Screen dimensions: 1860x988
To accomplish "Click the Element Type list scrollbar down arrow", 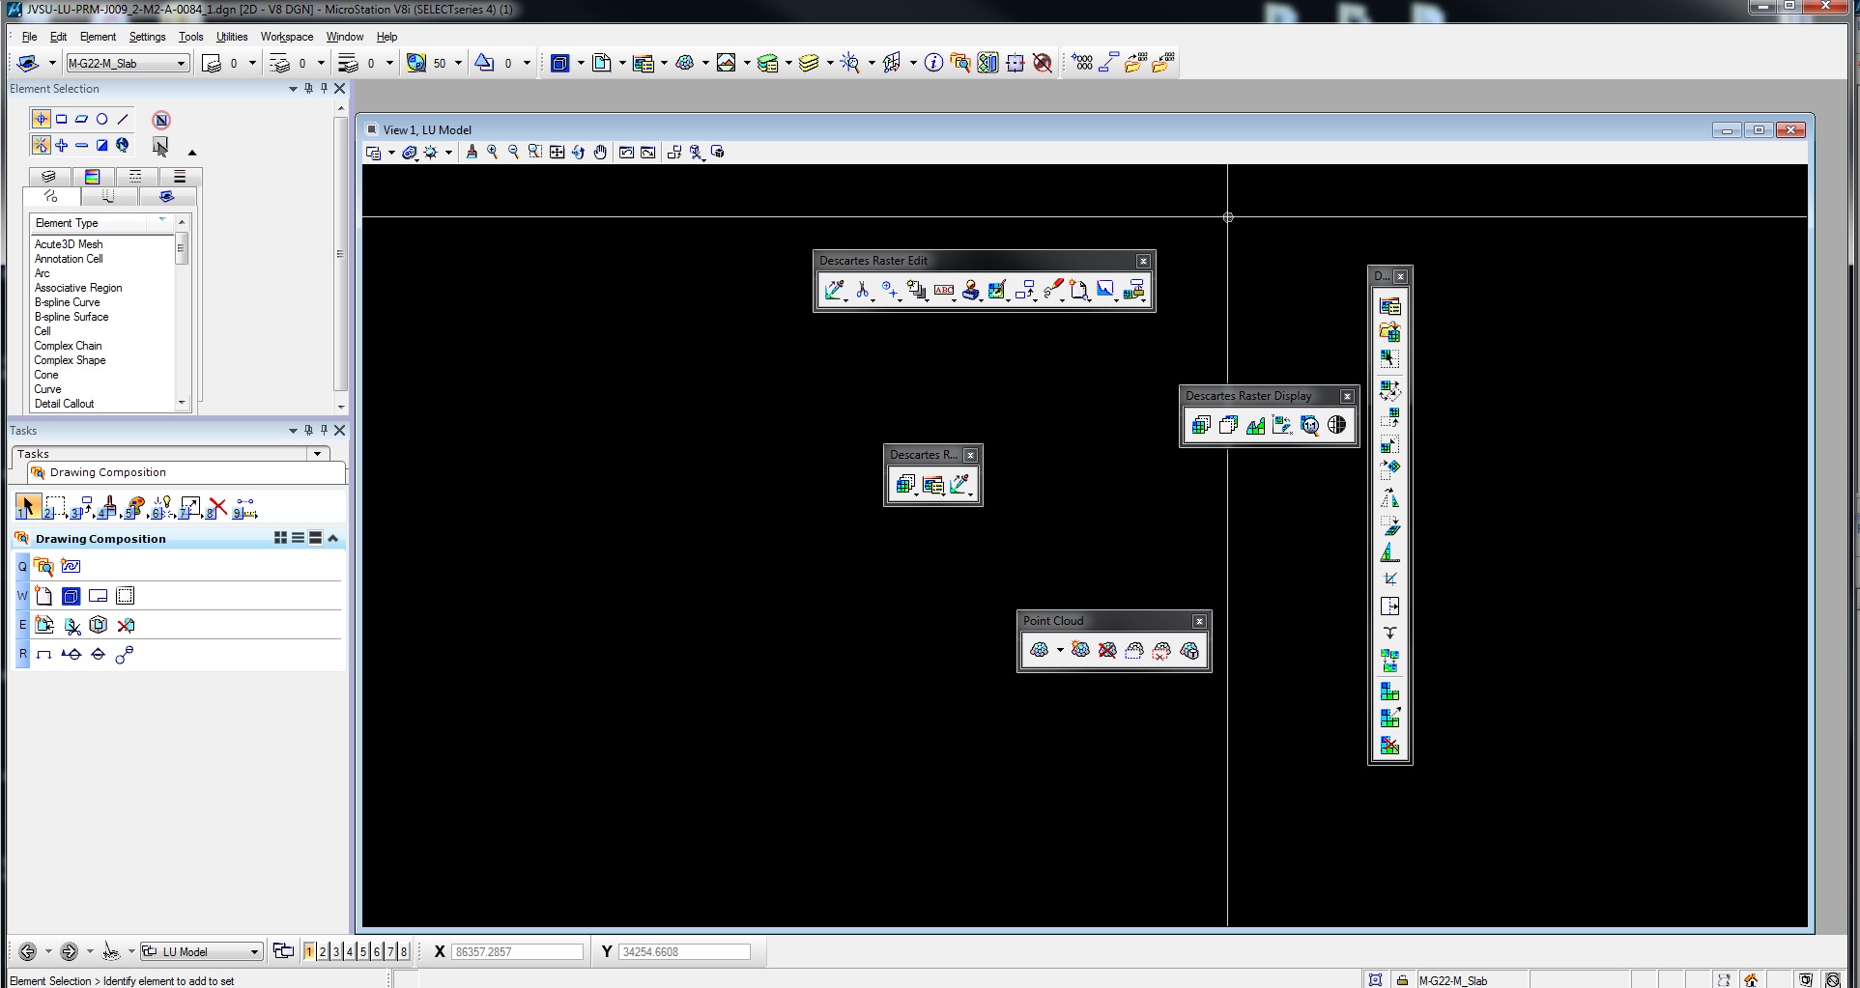I will tap(182, 404).
